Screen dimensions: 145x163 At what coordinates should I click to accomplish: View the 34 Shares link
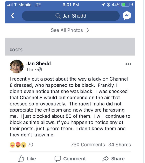[x=120, y=145]
